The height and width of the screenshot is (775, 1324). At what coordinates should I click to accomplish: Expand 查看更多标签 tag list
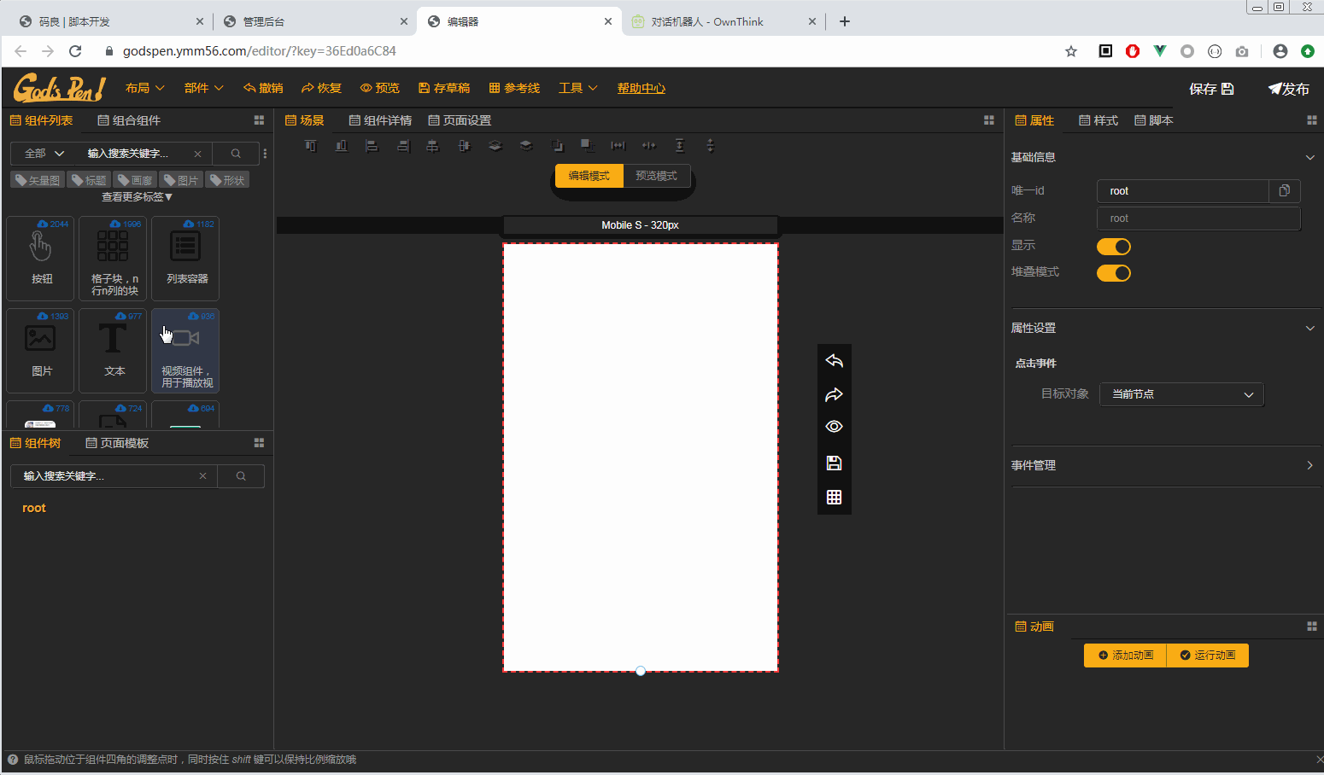tap(137, 197)
